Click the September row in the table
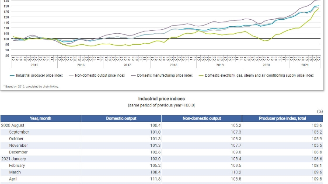The width and height of the screenshot is (328, 184). point(19,132)
